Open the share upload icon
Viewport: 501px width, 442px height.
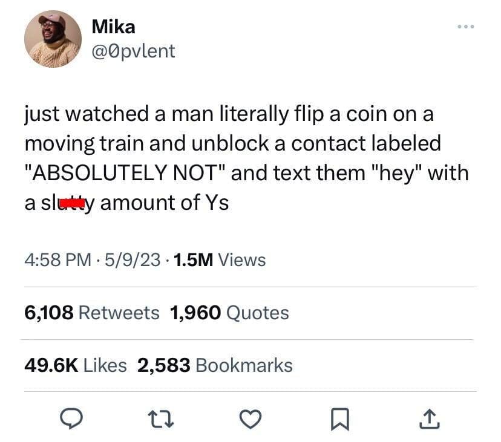pos(430,418)
